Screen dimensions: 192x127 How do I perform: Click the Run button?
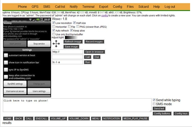click(x=88, y=62)
